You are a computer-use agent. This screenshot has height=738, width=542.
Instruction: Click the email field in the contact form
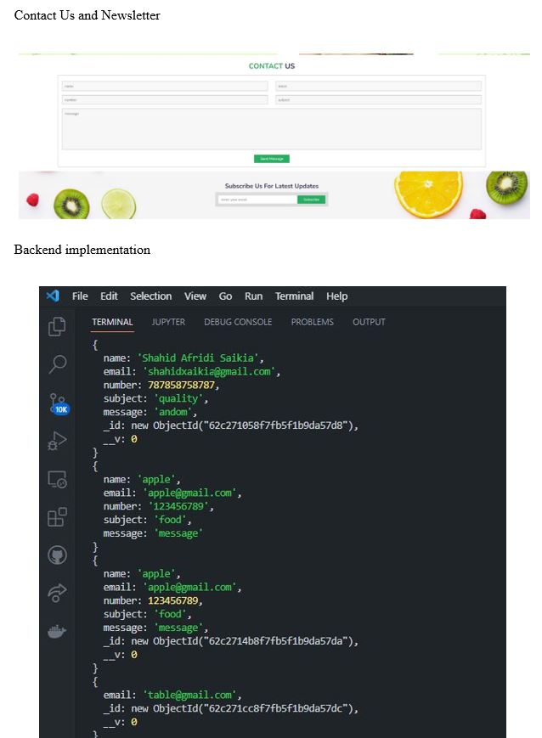click(379, 86)
